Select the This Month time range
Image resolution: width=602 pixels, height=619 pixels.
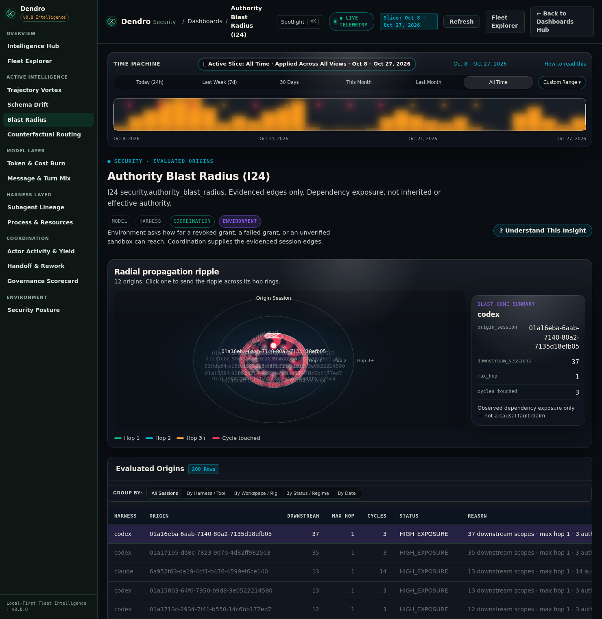(359, 82)
